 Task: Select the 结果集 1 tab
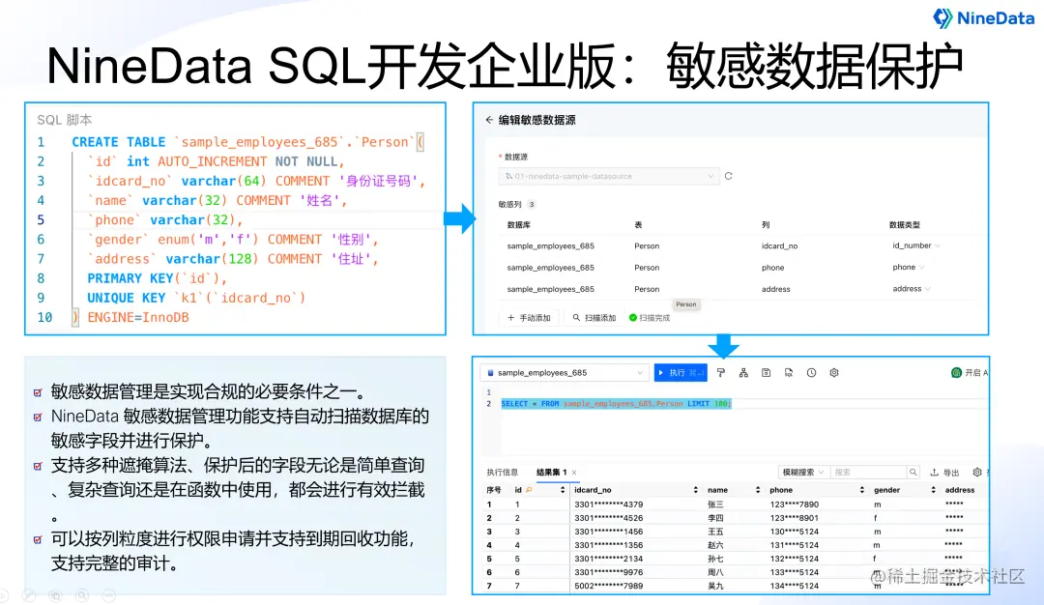pyautogui.click(x=551, y=473)
